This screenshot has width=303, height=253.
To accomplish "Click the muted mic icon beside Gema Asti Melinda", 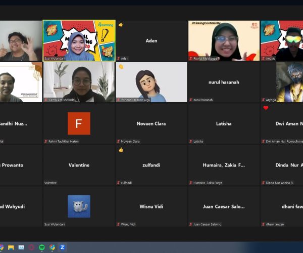I will tap(46, 100).
